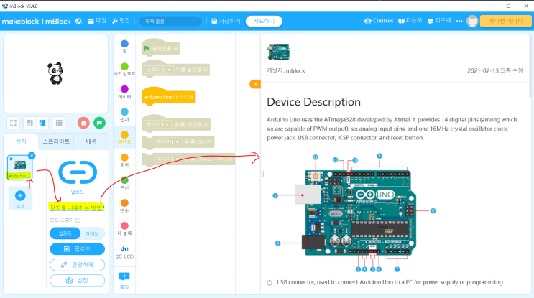This screenshot has width=534, height=298.
Task: Select the Arduino device thumbnail
Action: 19,167
